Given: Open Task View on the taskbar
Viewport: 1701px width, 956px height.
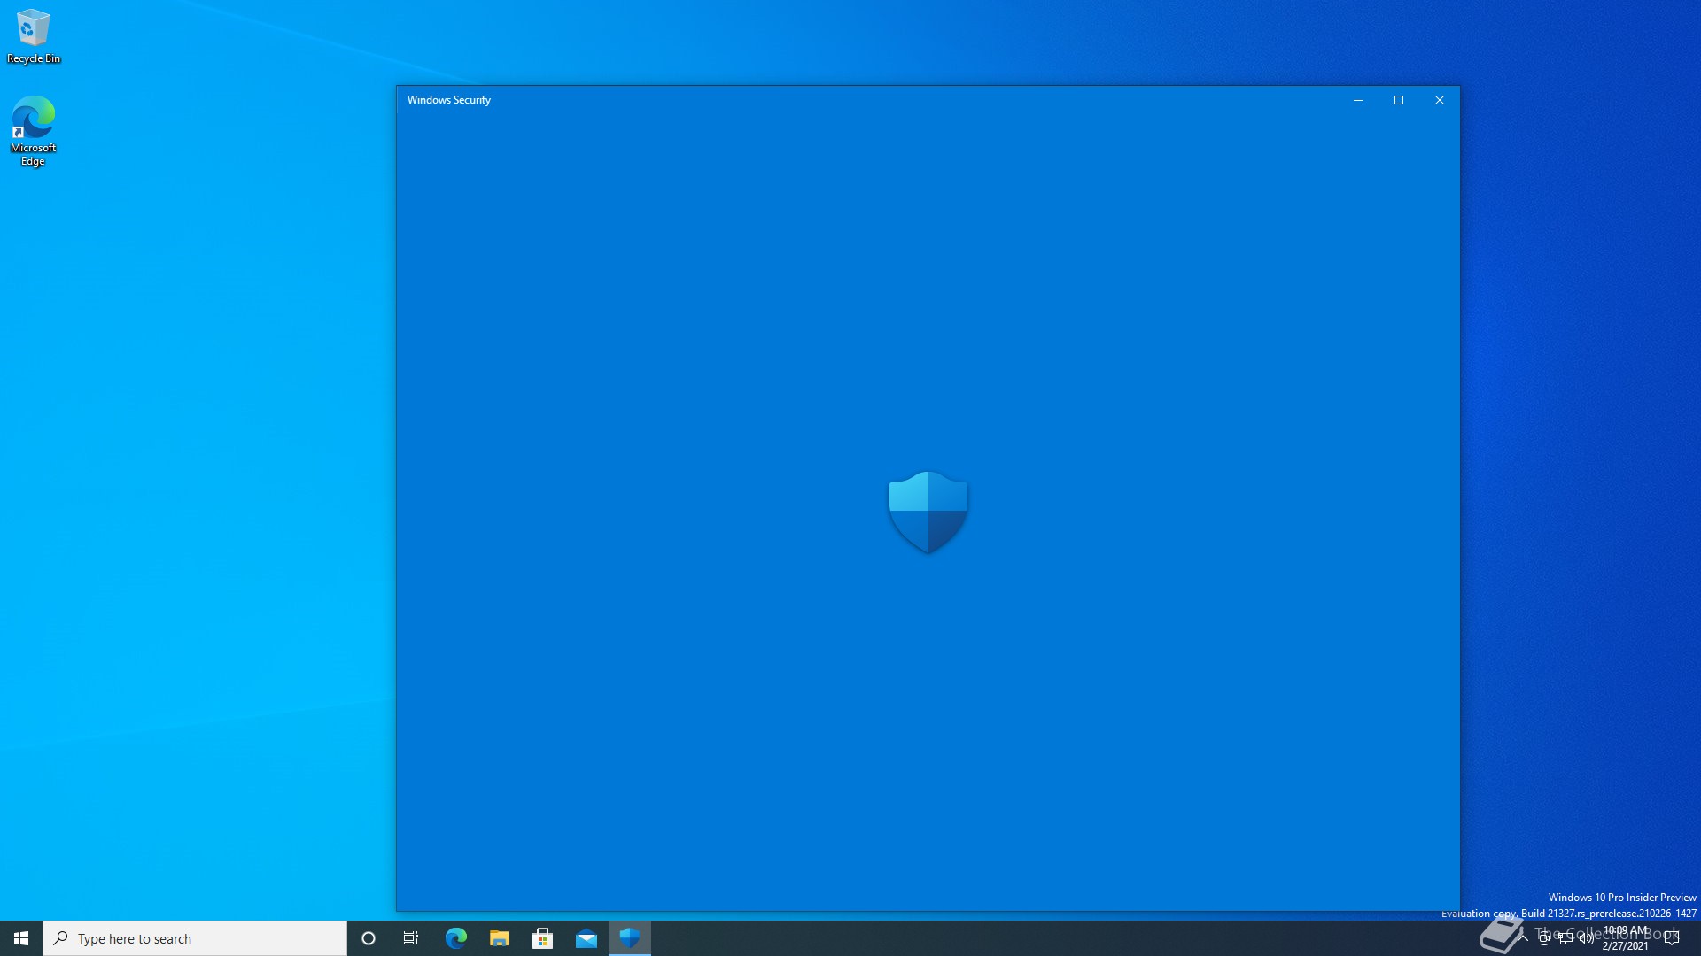Looking at the screenshot, I should (411, 938).
